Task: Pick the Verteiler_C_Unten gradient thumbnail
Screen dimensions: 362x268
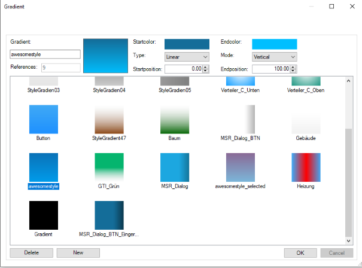Action: [241, 81]
